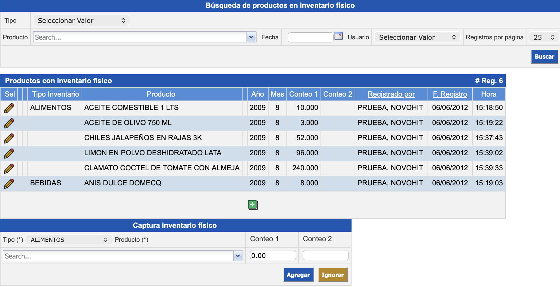This screenshot has width=560, height=287.
Task: Open the Usuario select dropdown
Action: [x=417, y=37]
